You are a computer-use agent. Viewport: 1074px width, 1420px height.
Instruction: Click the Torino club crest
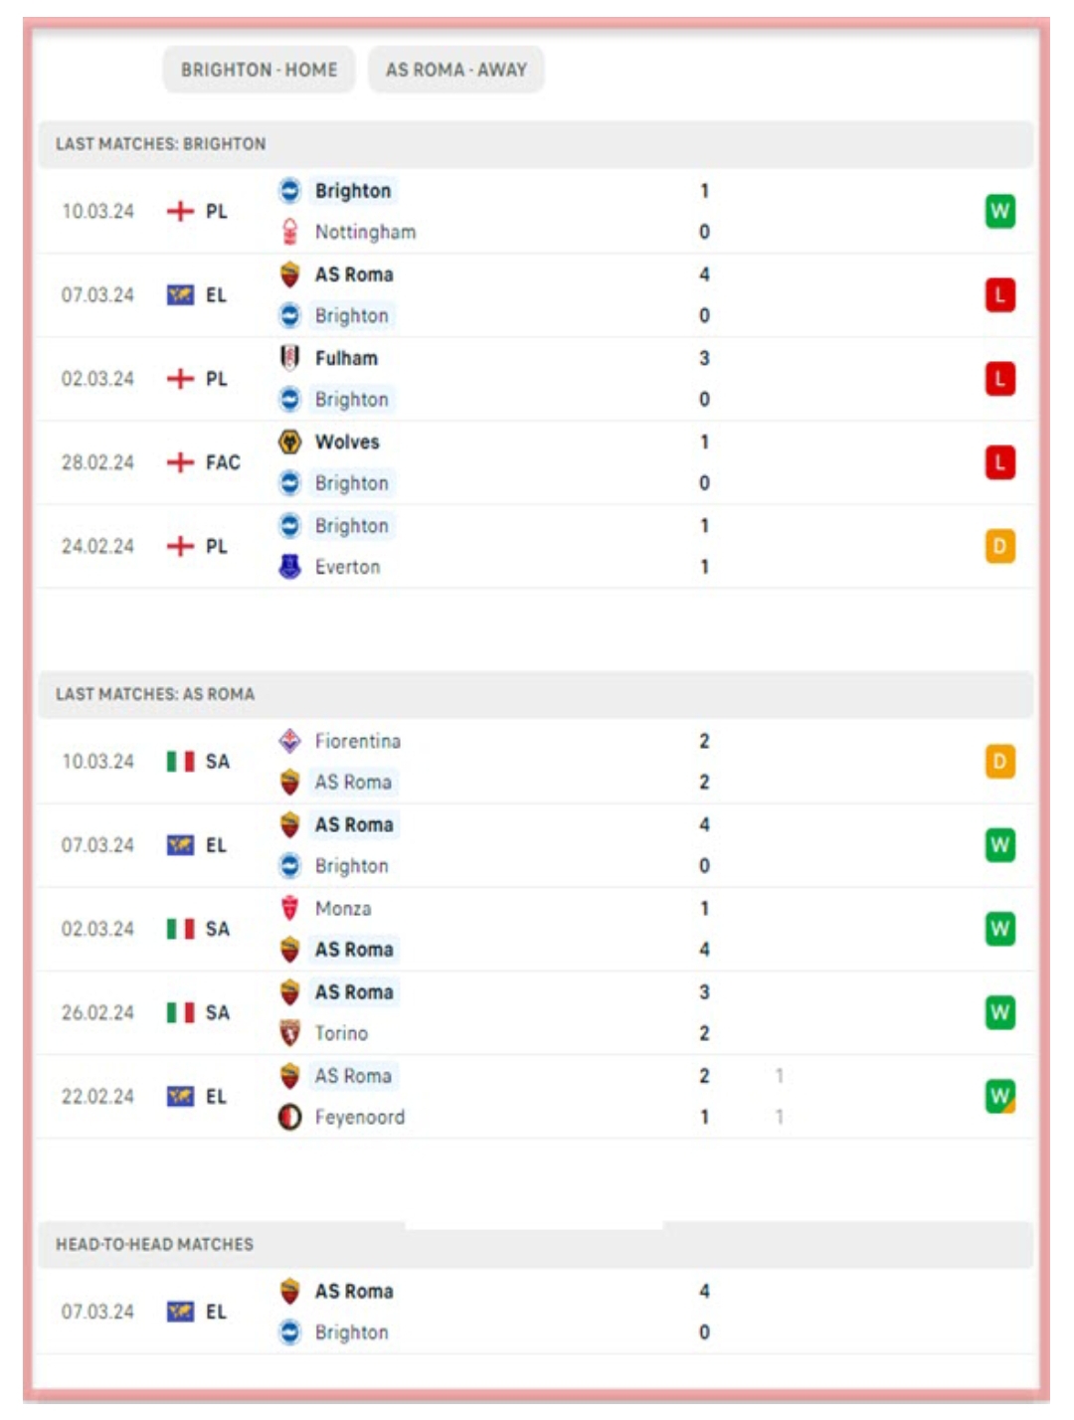289,1033
